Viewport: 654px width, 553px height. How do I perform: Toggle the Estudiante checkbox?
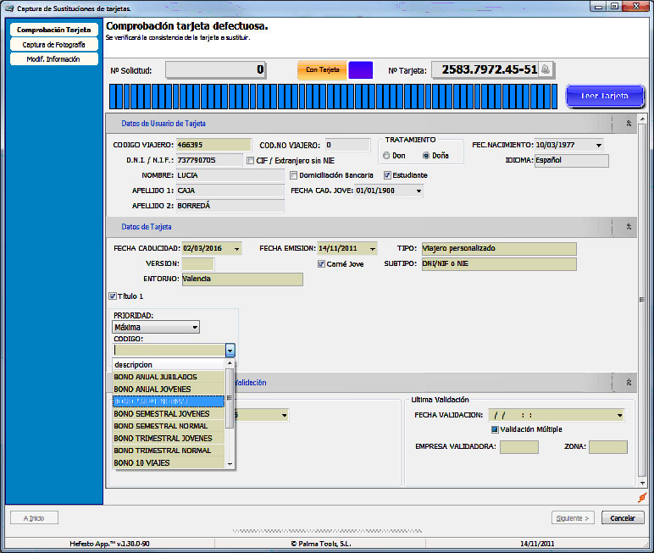387,175
